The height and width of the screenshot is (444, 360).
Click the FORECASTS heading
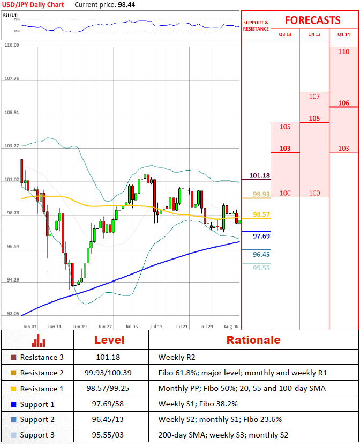click(x=312, y=20)
